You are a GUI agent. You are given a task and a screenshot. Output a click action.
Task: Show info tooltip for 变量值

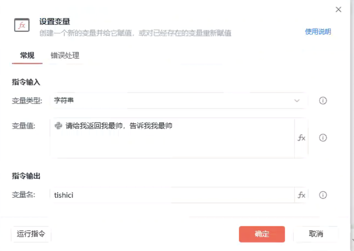pos(323,138)
